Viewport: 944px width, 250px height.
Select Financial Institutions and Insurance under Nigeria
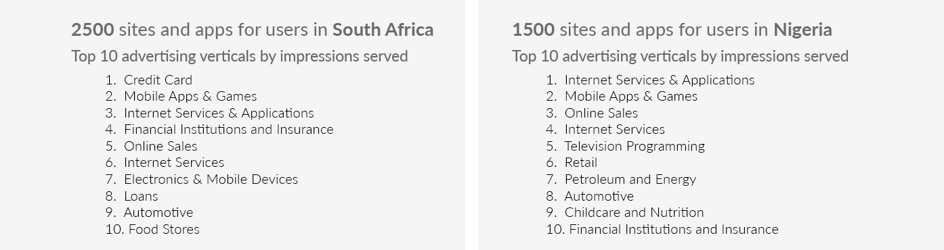674,229
